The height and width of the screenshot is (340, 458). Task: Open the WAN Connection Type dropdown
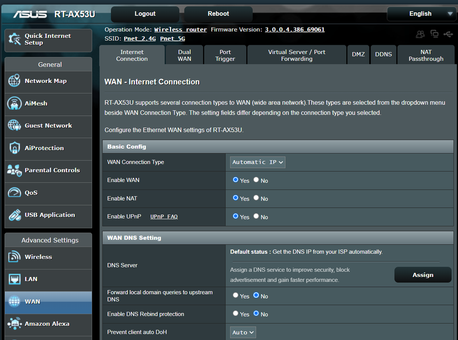click(x=258, y=162)
